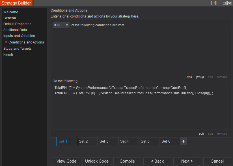Add a new signal condition
Image resolution: width=233 pixels, height=166 pixels.
189,77
